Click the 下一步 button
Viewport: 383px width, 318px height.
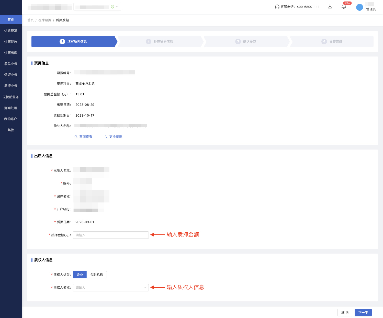coord(363,312)
